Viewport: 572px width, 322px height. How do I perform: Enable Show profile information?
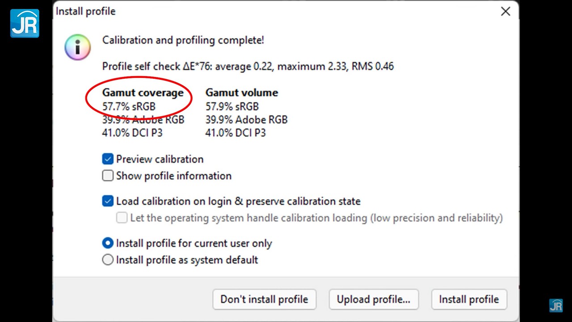(108, 176)
